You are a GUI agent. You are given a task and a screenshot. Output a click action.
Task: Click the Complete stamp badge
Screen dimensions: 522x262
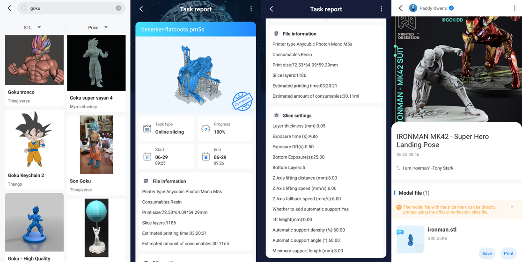(x=243, y=102)
